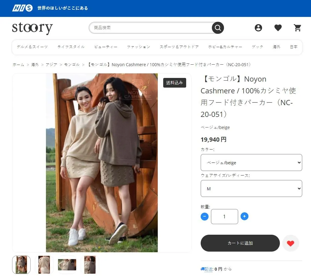Follow the ホーム breadcrumb link
This screenshot has height=280, width=311.
pyautogui.click(x=18, y=65)
